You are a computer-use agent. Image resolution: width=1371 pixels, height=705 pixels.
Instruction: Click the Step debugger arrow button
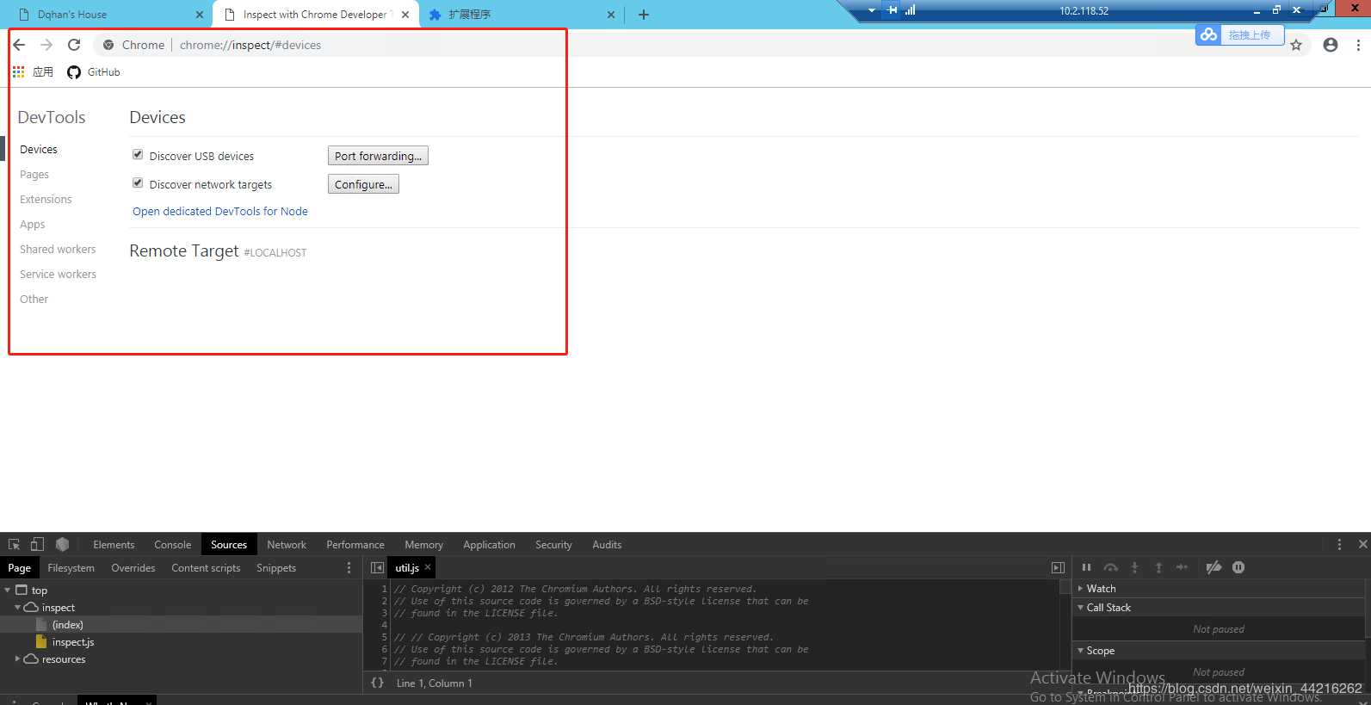click(1183, 567)
